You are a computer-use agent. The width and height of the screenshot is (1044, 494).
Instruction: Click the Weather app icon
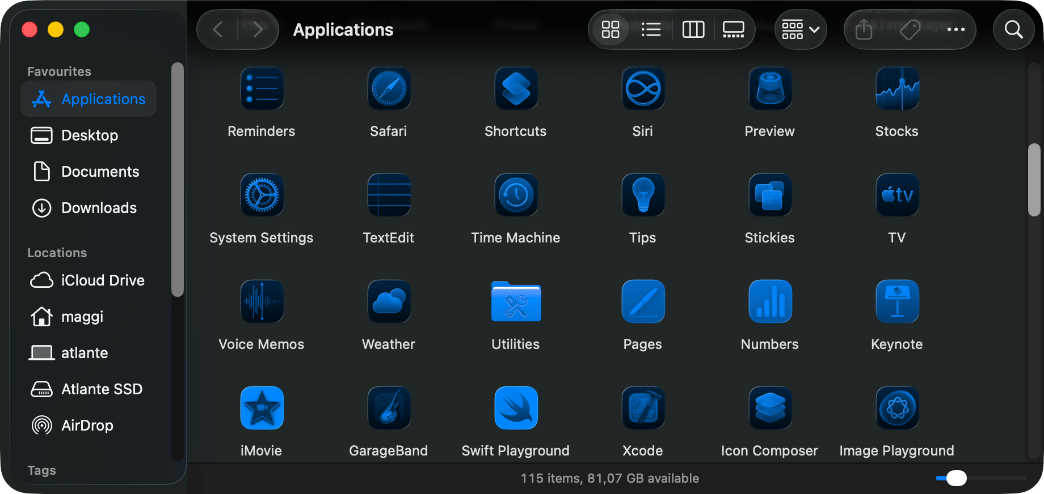[389, 301]
